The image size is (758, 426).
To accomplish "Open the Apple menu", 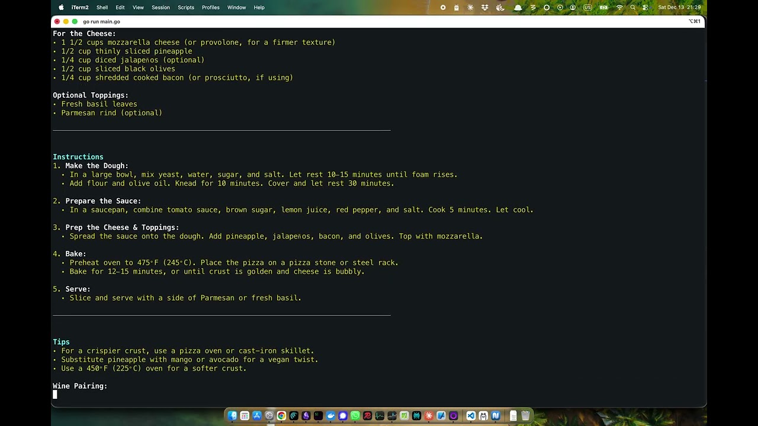I will [x=61, y=8].
